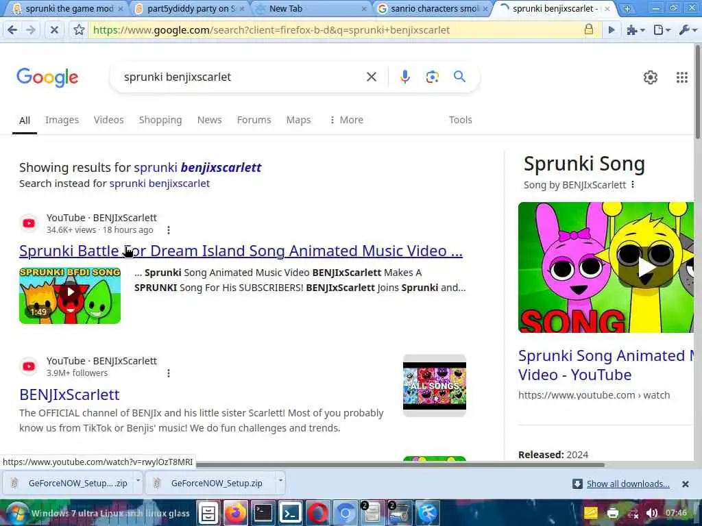
Task: Stop the page from loading
Action: coord(54,30)
